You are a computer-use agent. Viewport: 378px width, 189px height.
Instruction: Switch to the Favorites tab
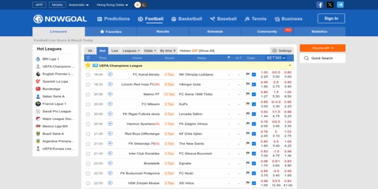click(111, 32)
